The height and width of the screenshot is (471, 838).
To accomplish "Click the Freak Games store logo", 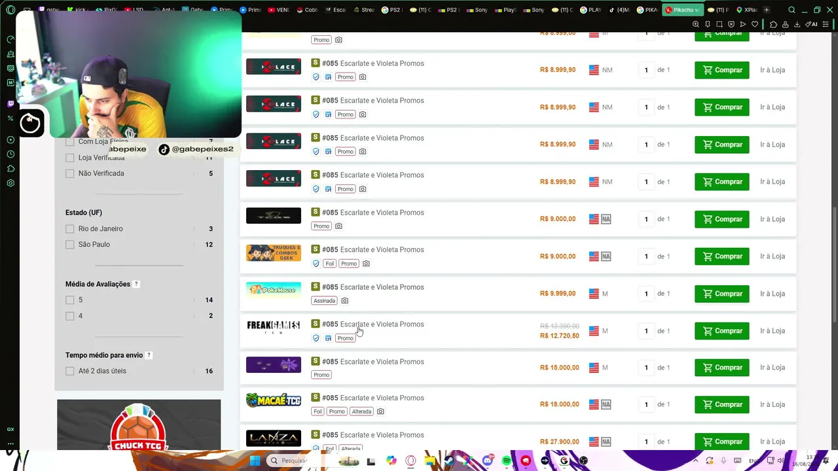I will (x=274, y=327).
